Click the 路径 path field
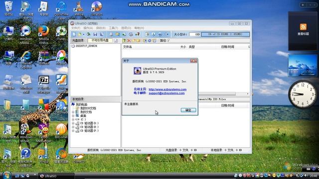Viewport: 319px width, 179px height. pos(208,41)
